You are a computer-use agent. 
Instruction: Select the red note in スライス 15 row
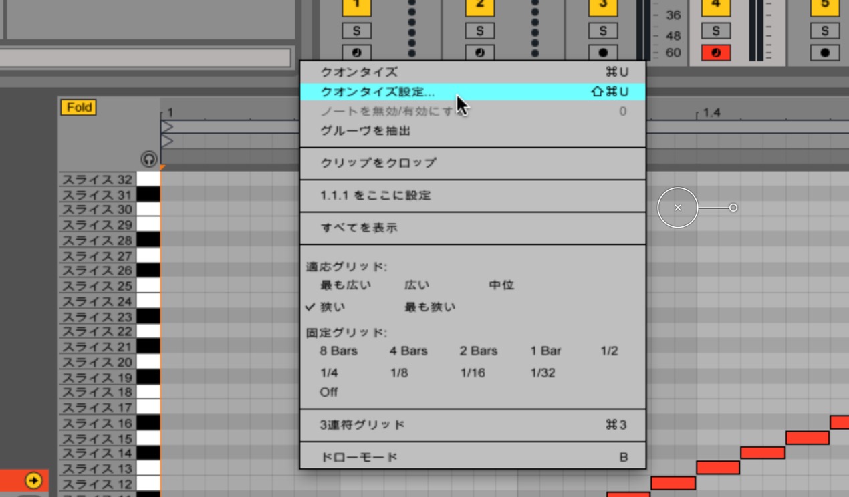click(808, 438)
